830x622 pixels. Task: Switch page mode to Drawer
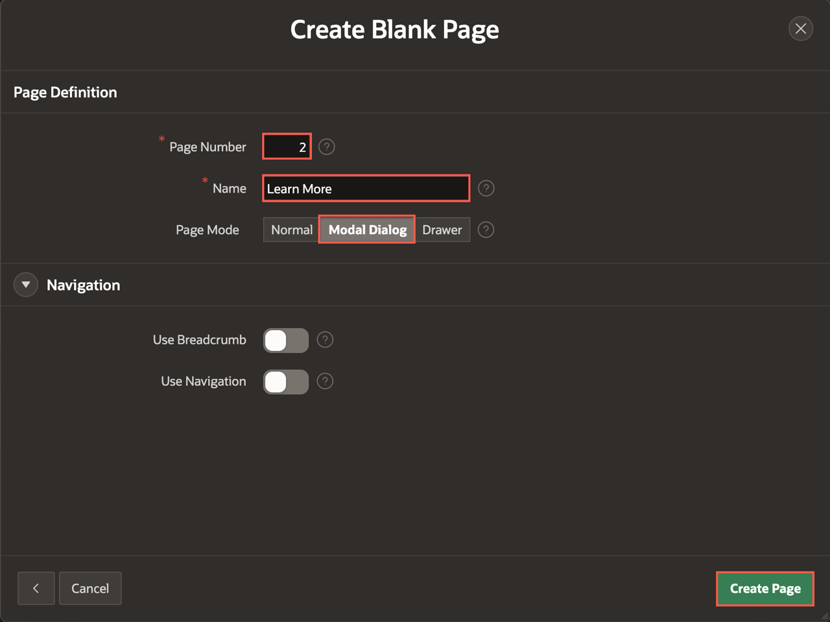click(442, 230)
